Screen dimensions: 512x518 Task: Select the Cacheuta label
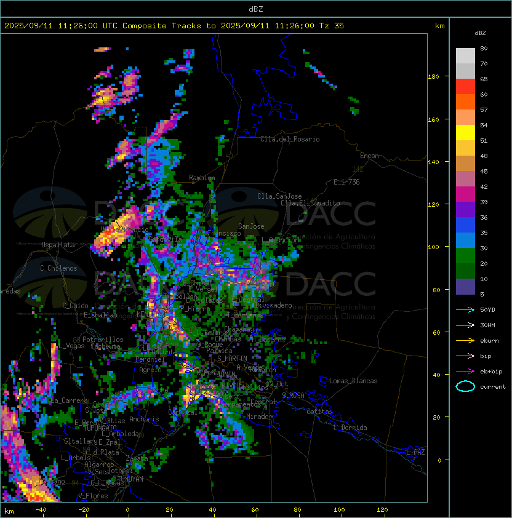105,346
